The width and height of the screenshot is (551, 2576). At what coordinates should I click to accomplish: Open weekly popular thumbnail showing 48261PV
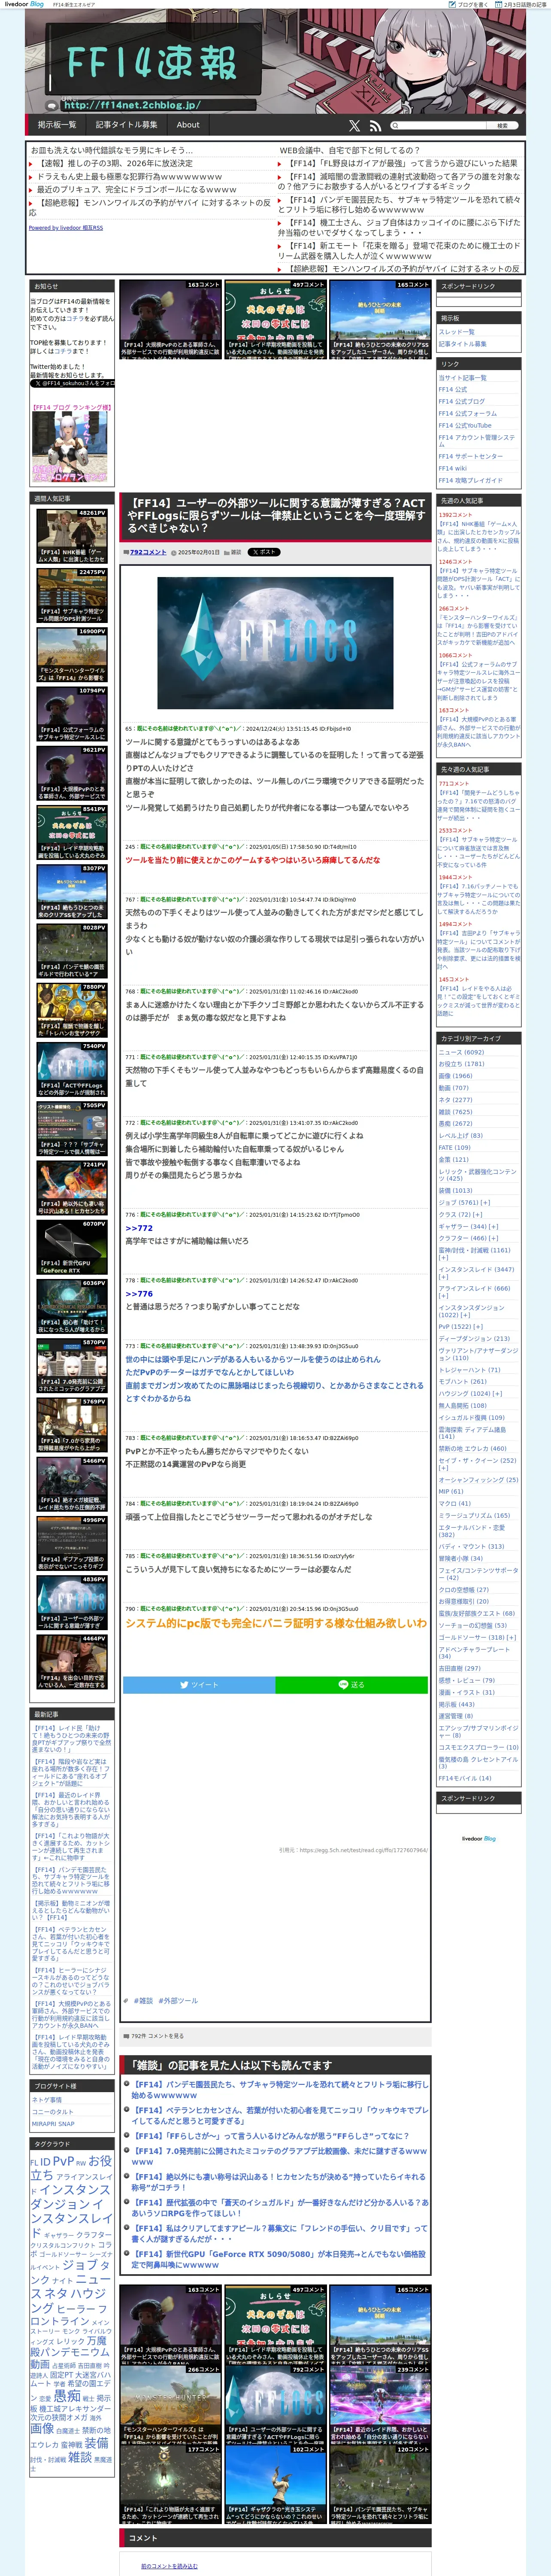(x=72, y=536)
